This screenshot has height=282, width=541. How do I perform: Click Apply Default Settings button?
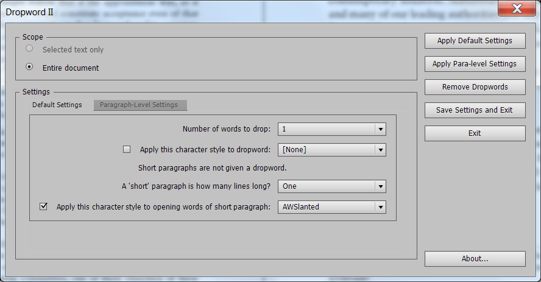(x=475, y=41)
